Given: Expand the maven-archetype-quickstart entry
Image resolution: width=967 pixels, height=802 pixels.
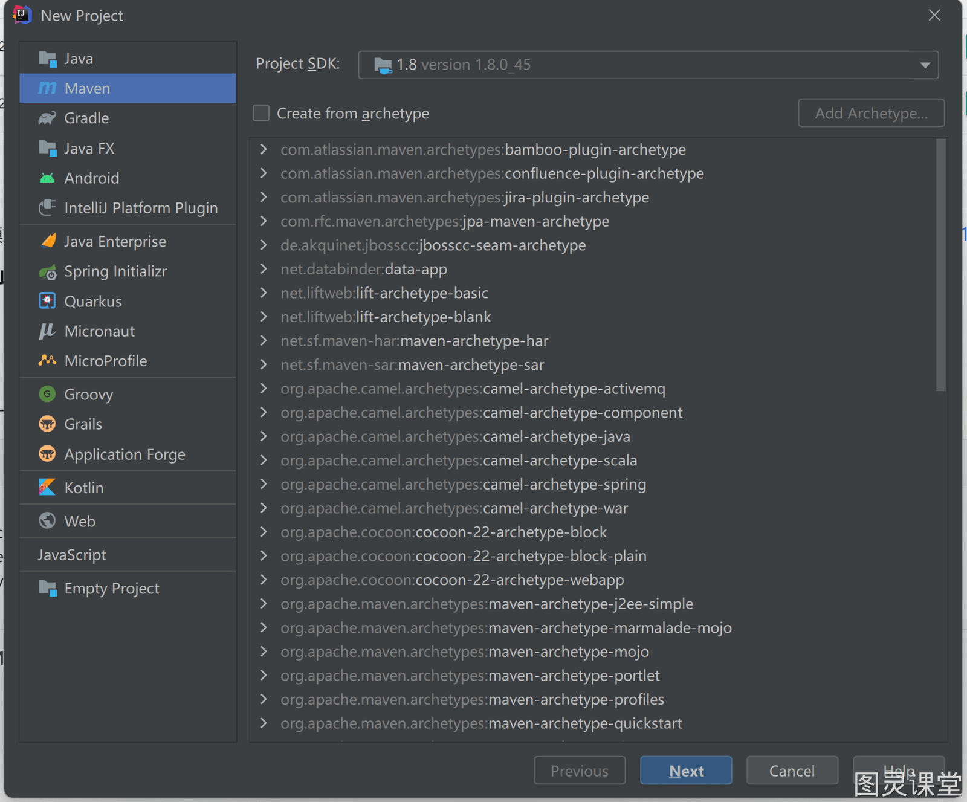Looking at the screenshot, I should click(x=264, y=723).
